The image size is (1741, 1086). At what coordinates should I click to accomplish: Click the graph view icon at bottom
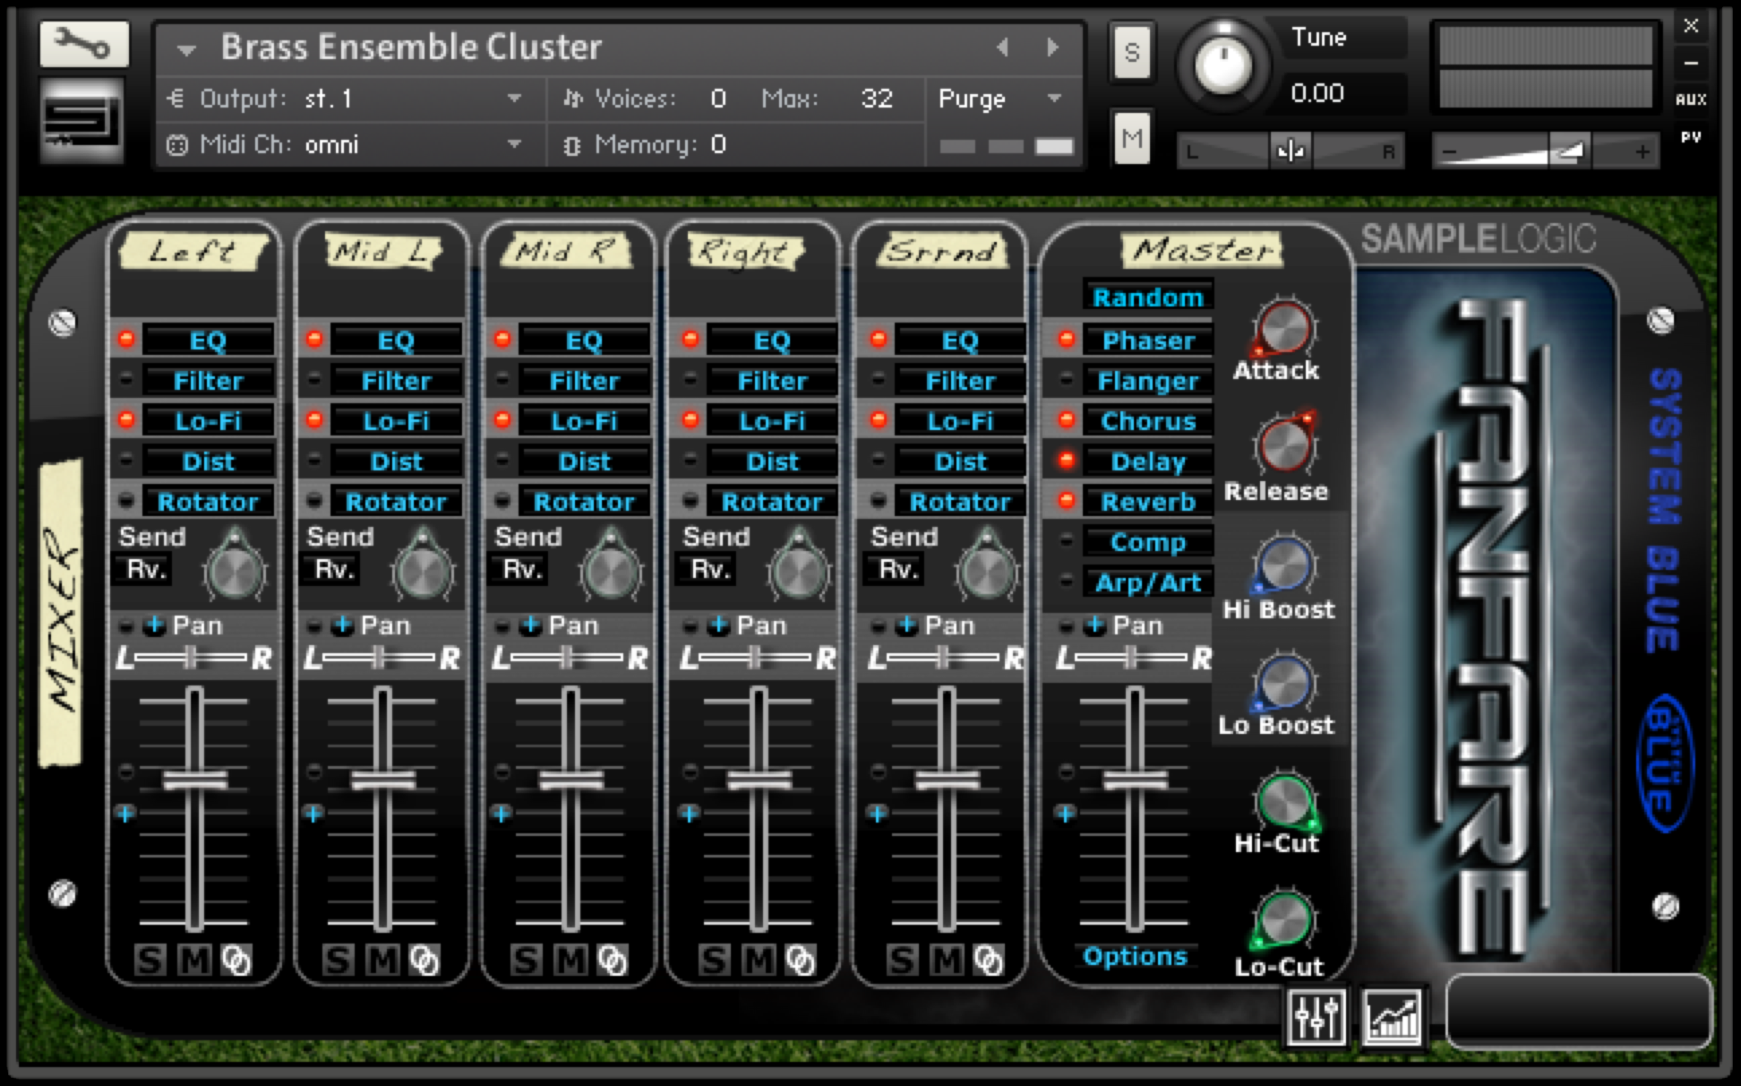pos(1392,1016)
